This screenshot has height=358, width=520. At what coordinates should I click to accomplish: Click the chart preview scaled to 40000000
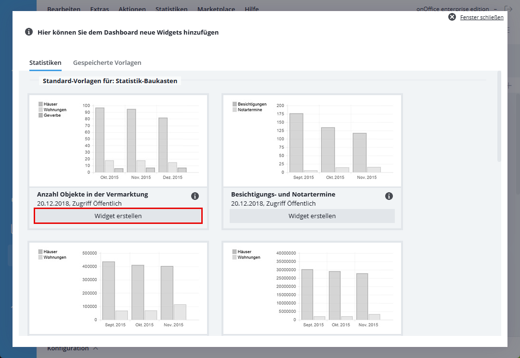[x=312, y=287]
